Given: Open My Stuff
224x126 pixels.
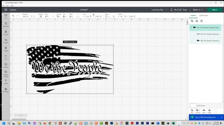Looking at the screenshot, I should [x=178, y=10].
